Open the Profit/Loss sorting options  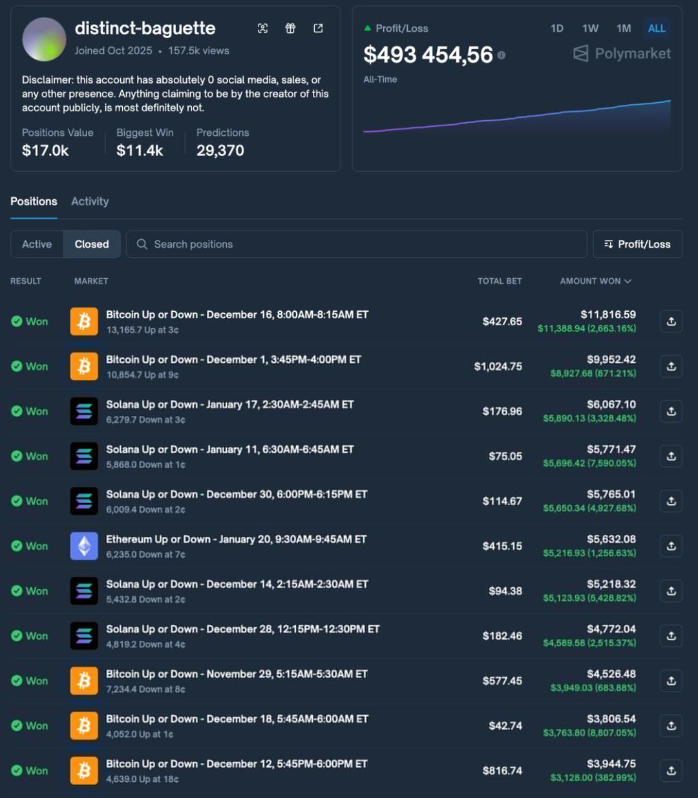[637, 244]
